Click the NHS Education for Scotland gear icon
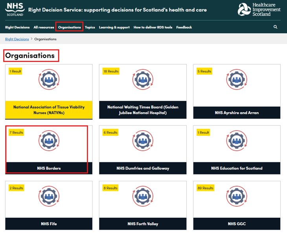This screenshot has width=287, height=233. [237, 140]
